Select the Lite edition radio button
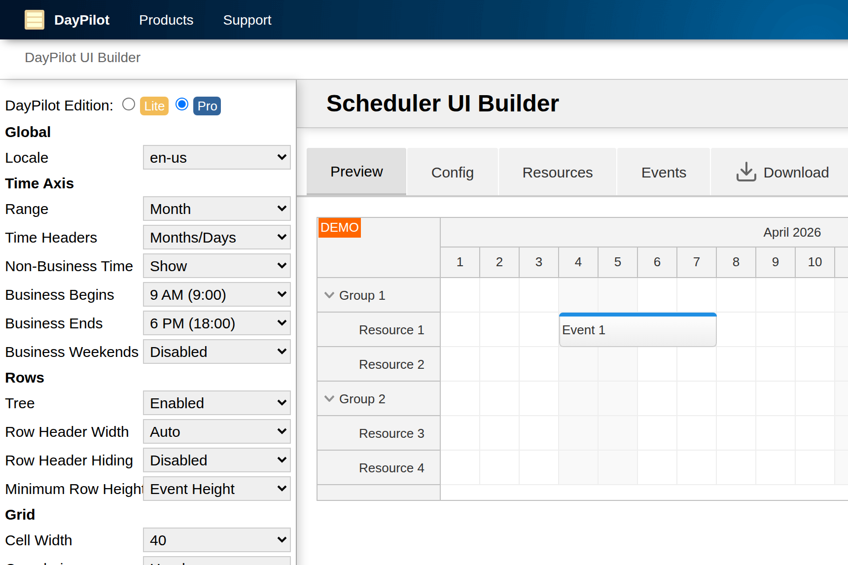 tap(128, 104)
